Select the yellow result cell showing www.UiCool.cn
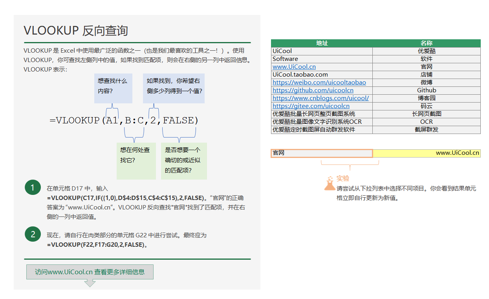489x299 pixels. point(427,153)
